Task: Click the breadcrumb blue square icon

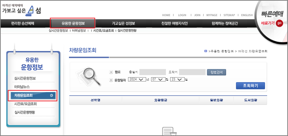Action: tap(206, 51)
